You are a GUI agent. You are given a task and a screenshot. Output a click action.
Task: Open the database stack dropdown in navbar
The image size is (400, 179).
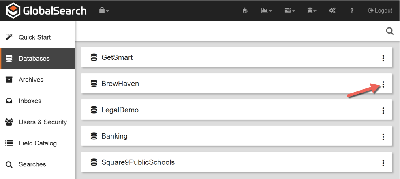[312, 11]
